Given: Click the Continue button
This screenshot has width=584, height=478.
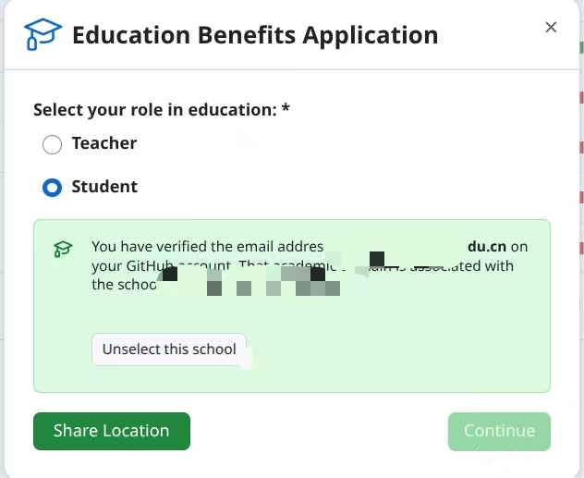Looking at the screenshot, I should [499, 431].
